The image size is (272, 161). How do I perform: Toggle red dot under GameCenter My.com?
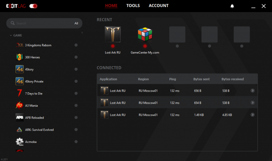coord(145,46)
